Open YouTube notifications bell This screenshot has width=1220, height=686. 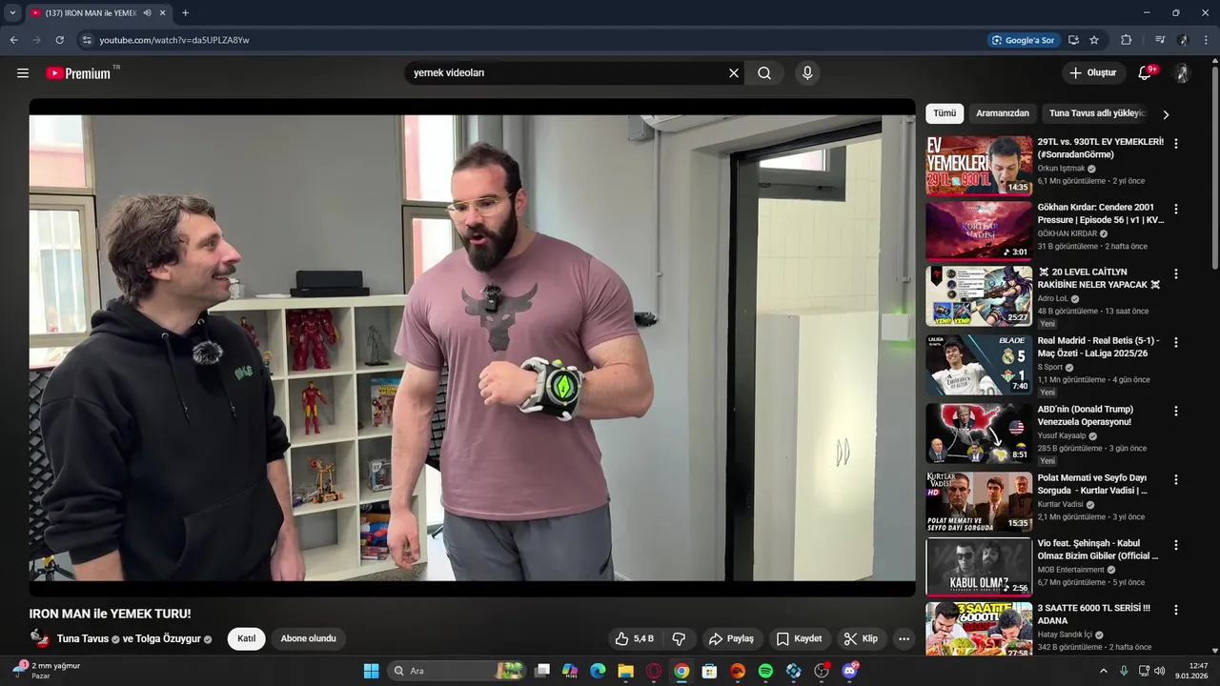click(x=1145, y=73)
